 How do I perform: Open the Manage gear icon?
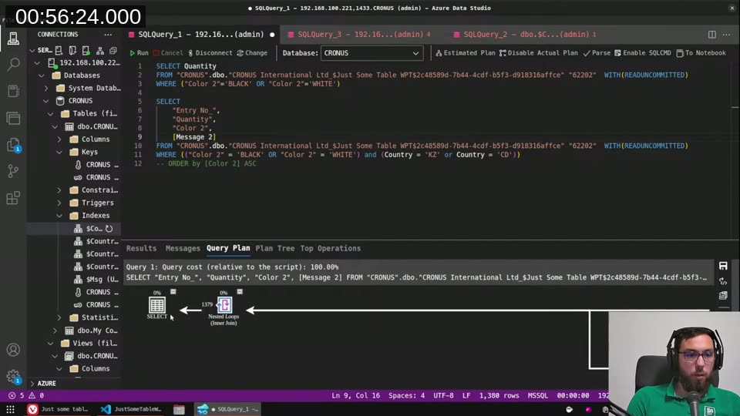point(13,377)
